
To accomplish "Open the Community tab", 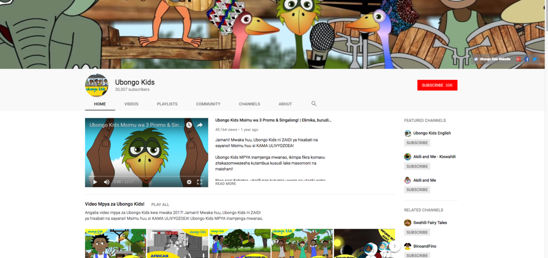I will tap(208, 104).
